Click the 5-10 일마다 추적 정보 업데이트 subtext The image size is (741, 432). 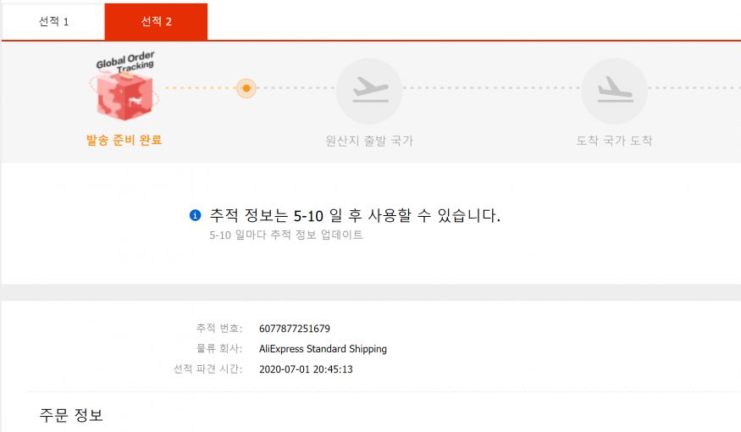point(285,235)
